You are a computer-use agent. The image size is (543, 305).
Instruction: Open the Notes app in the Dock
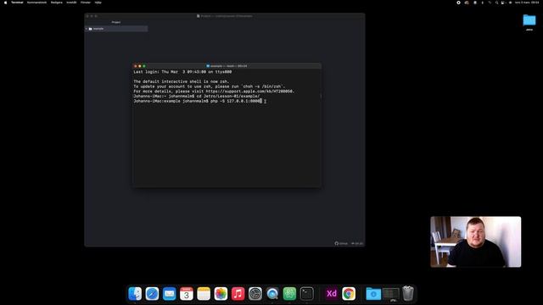click(204, 294)
